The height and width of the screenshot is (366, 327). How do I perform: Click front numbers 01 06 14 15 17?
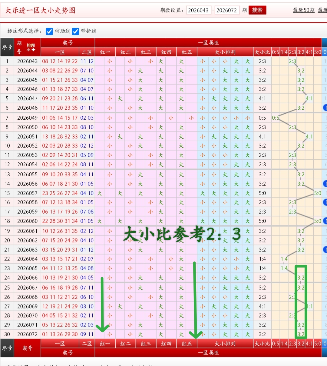(60, 118)
